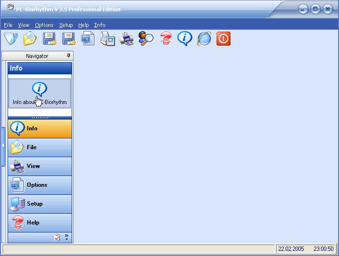This screenshot has height=256, width=339.
Task: Click the time 23:00:50 in status bar
Action: [323, 249]
